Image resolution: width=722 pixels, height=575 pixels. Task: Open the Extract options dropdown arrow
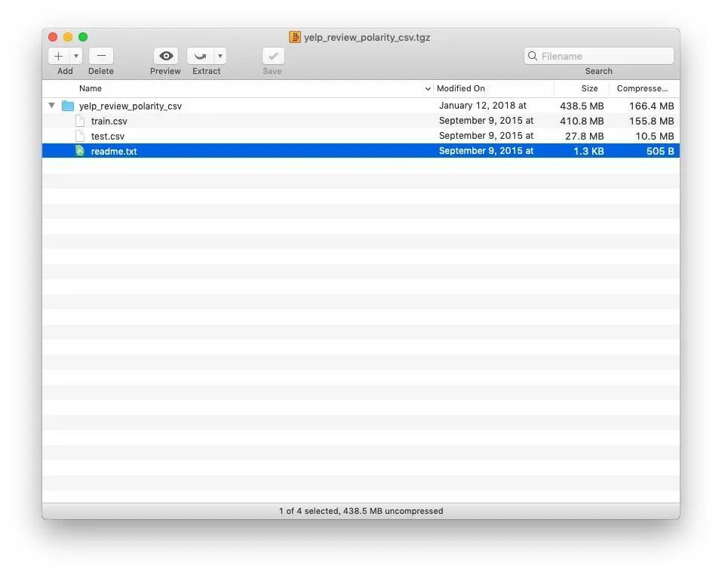point(220,56)
